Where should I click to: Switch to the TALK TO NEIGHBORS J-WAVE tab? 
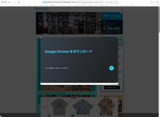click(60, 2)
